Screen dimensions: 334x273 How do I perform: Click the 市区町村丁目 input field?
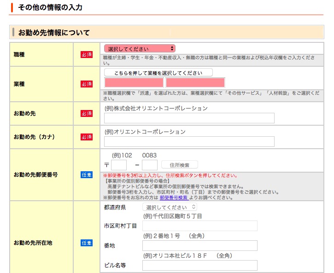pos(200,226)
